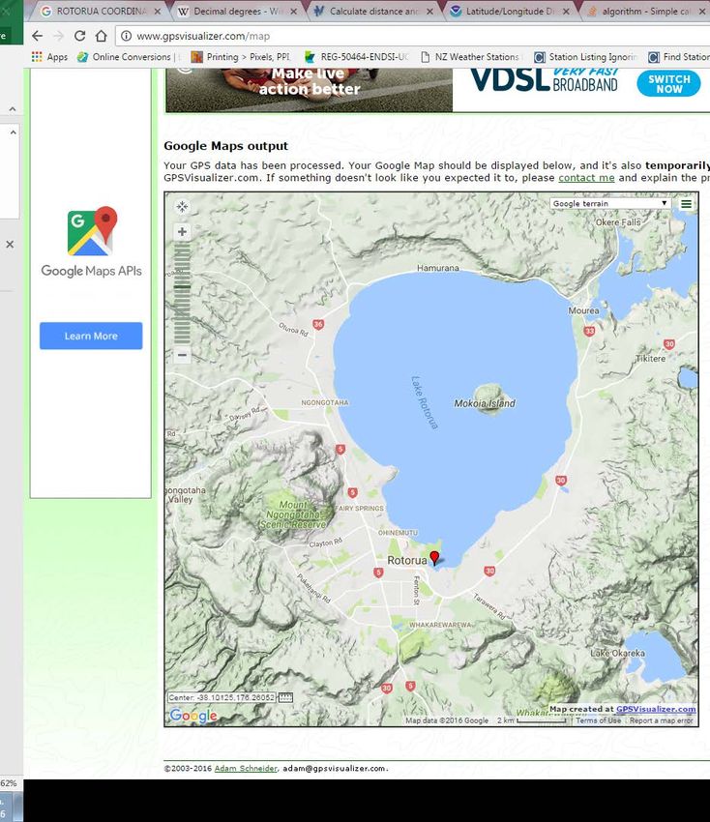Click the Mourea place label
The width and height of the screenshot is (710, 822).
coord(583,310)
